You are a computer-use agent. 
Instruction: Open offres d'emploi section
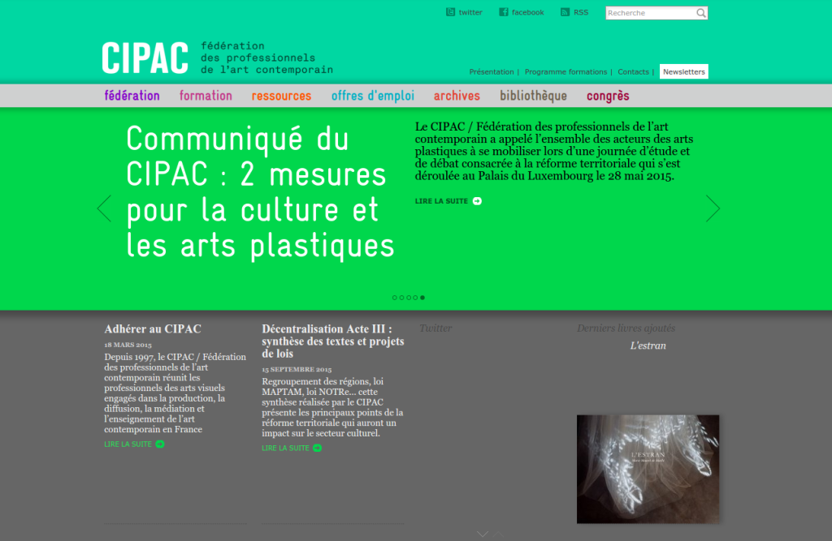[373, 96]
